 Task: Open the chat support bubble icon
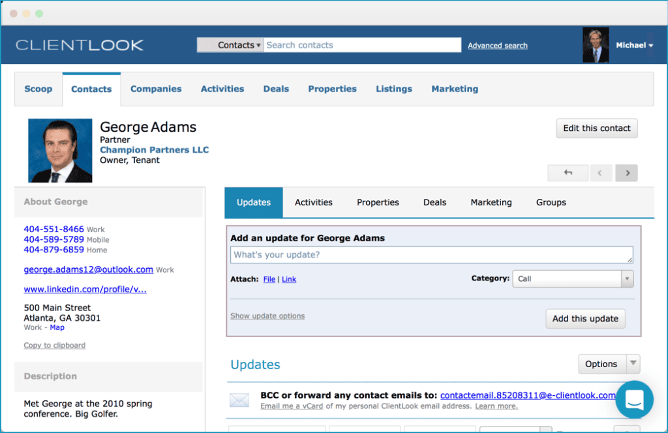(634, 399)
